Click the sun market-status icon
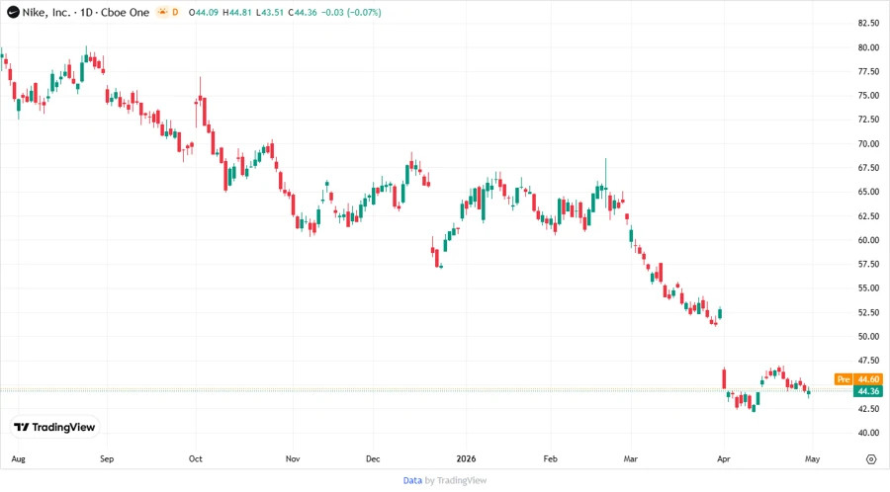The width and height of the screenshot is (890, 492). 163,12
